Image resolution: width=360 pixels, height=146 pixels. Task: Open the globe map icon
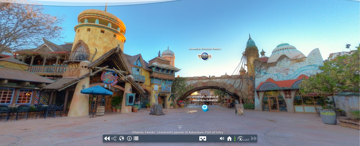click(121, 139)
